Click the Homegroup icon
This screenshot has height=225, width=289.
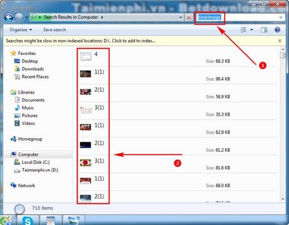coord(13,139)
